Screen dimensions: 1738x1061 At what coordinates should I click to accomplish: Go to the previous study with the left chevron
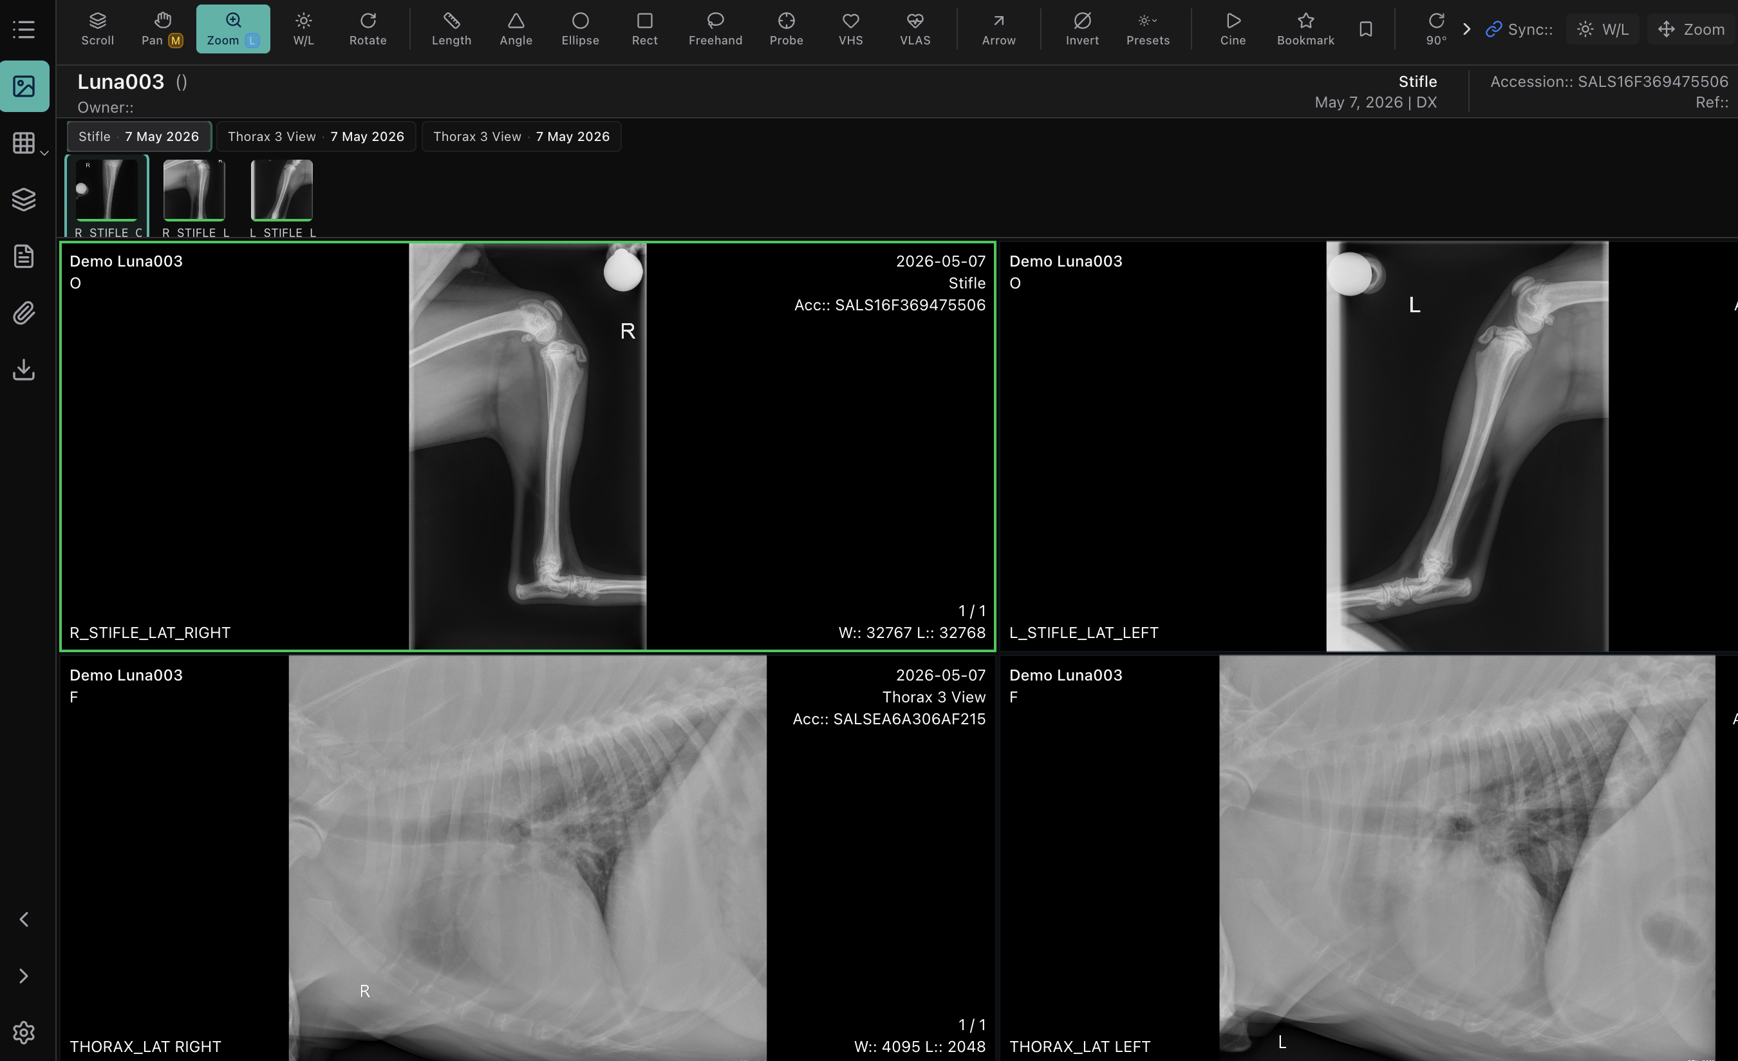point(24,919)
